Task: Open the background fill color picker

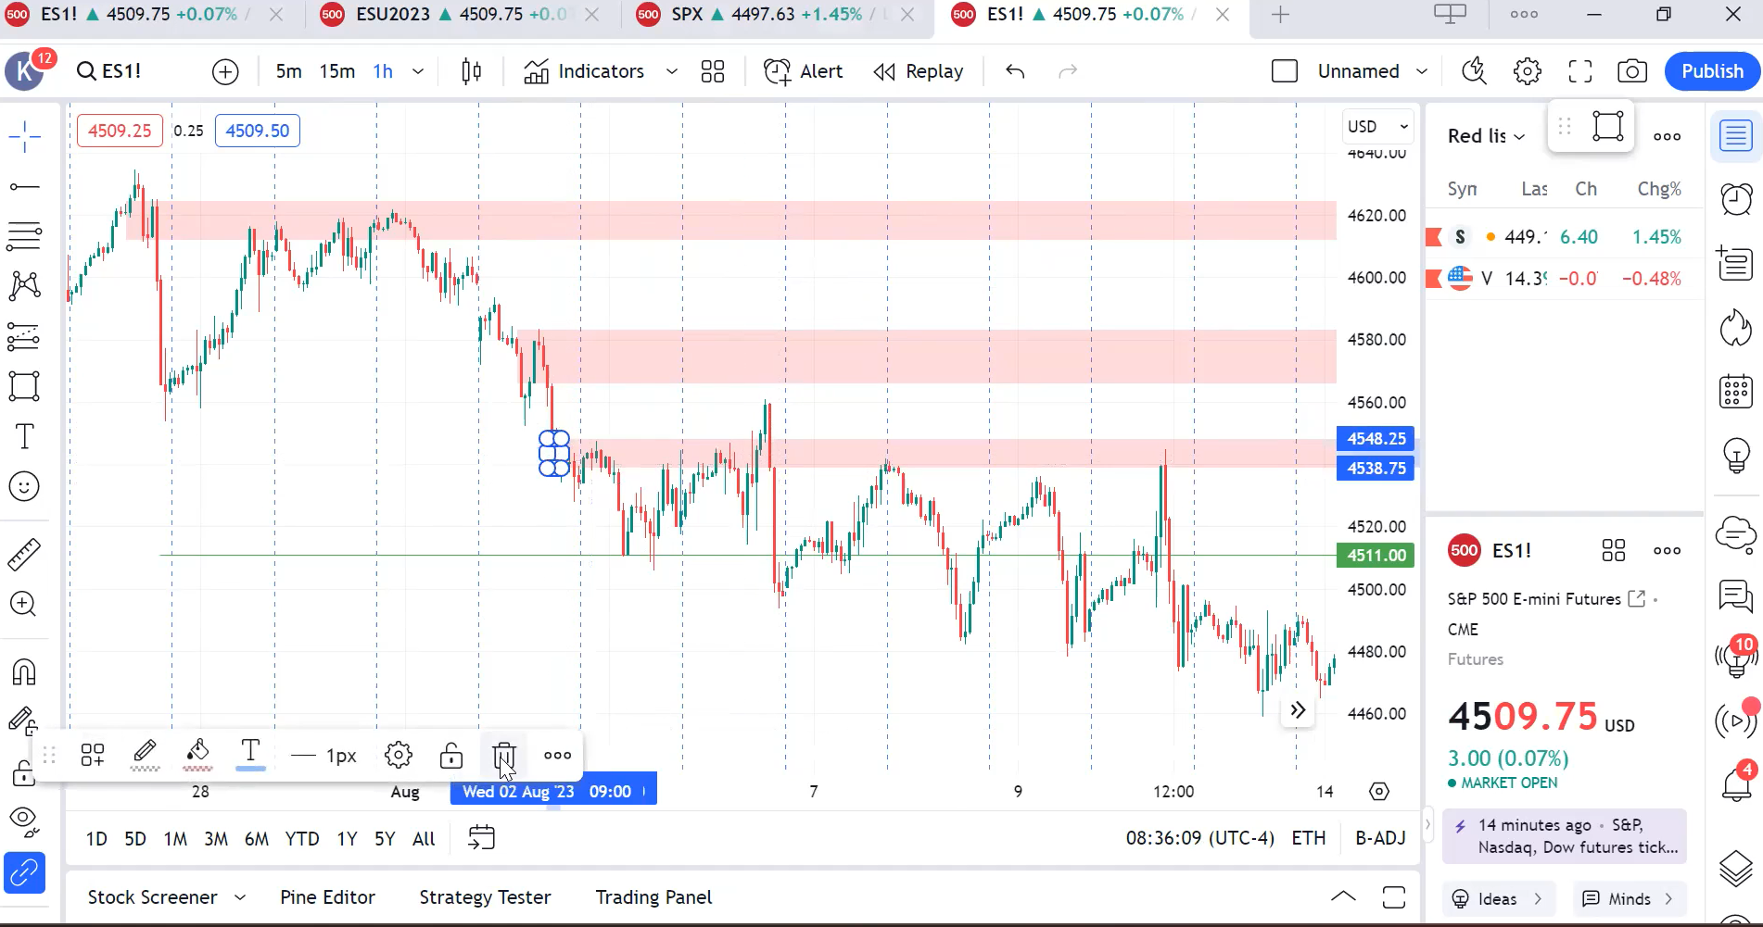Action: coord(197,755)
